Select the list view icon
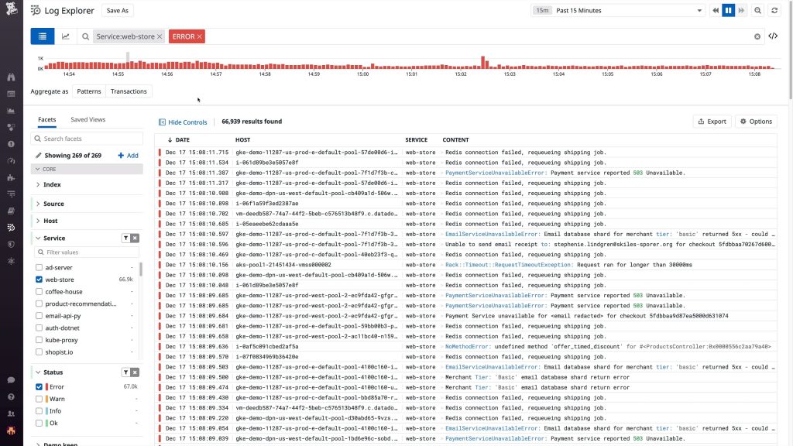This screenshot has height=446, width=793. [42, 36]
